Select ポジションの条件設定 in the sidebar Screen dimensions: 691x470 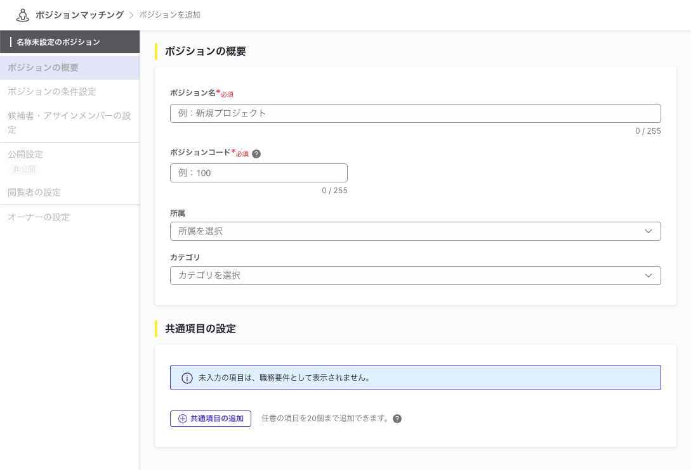click(x=52, y=92)
